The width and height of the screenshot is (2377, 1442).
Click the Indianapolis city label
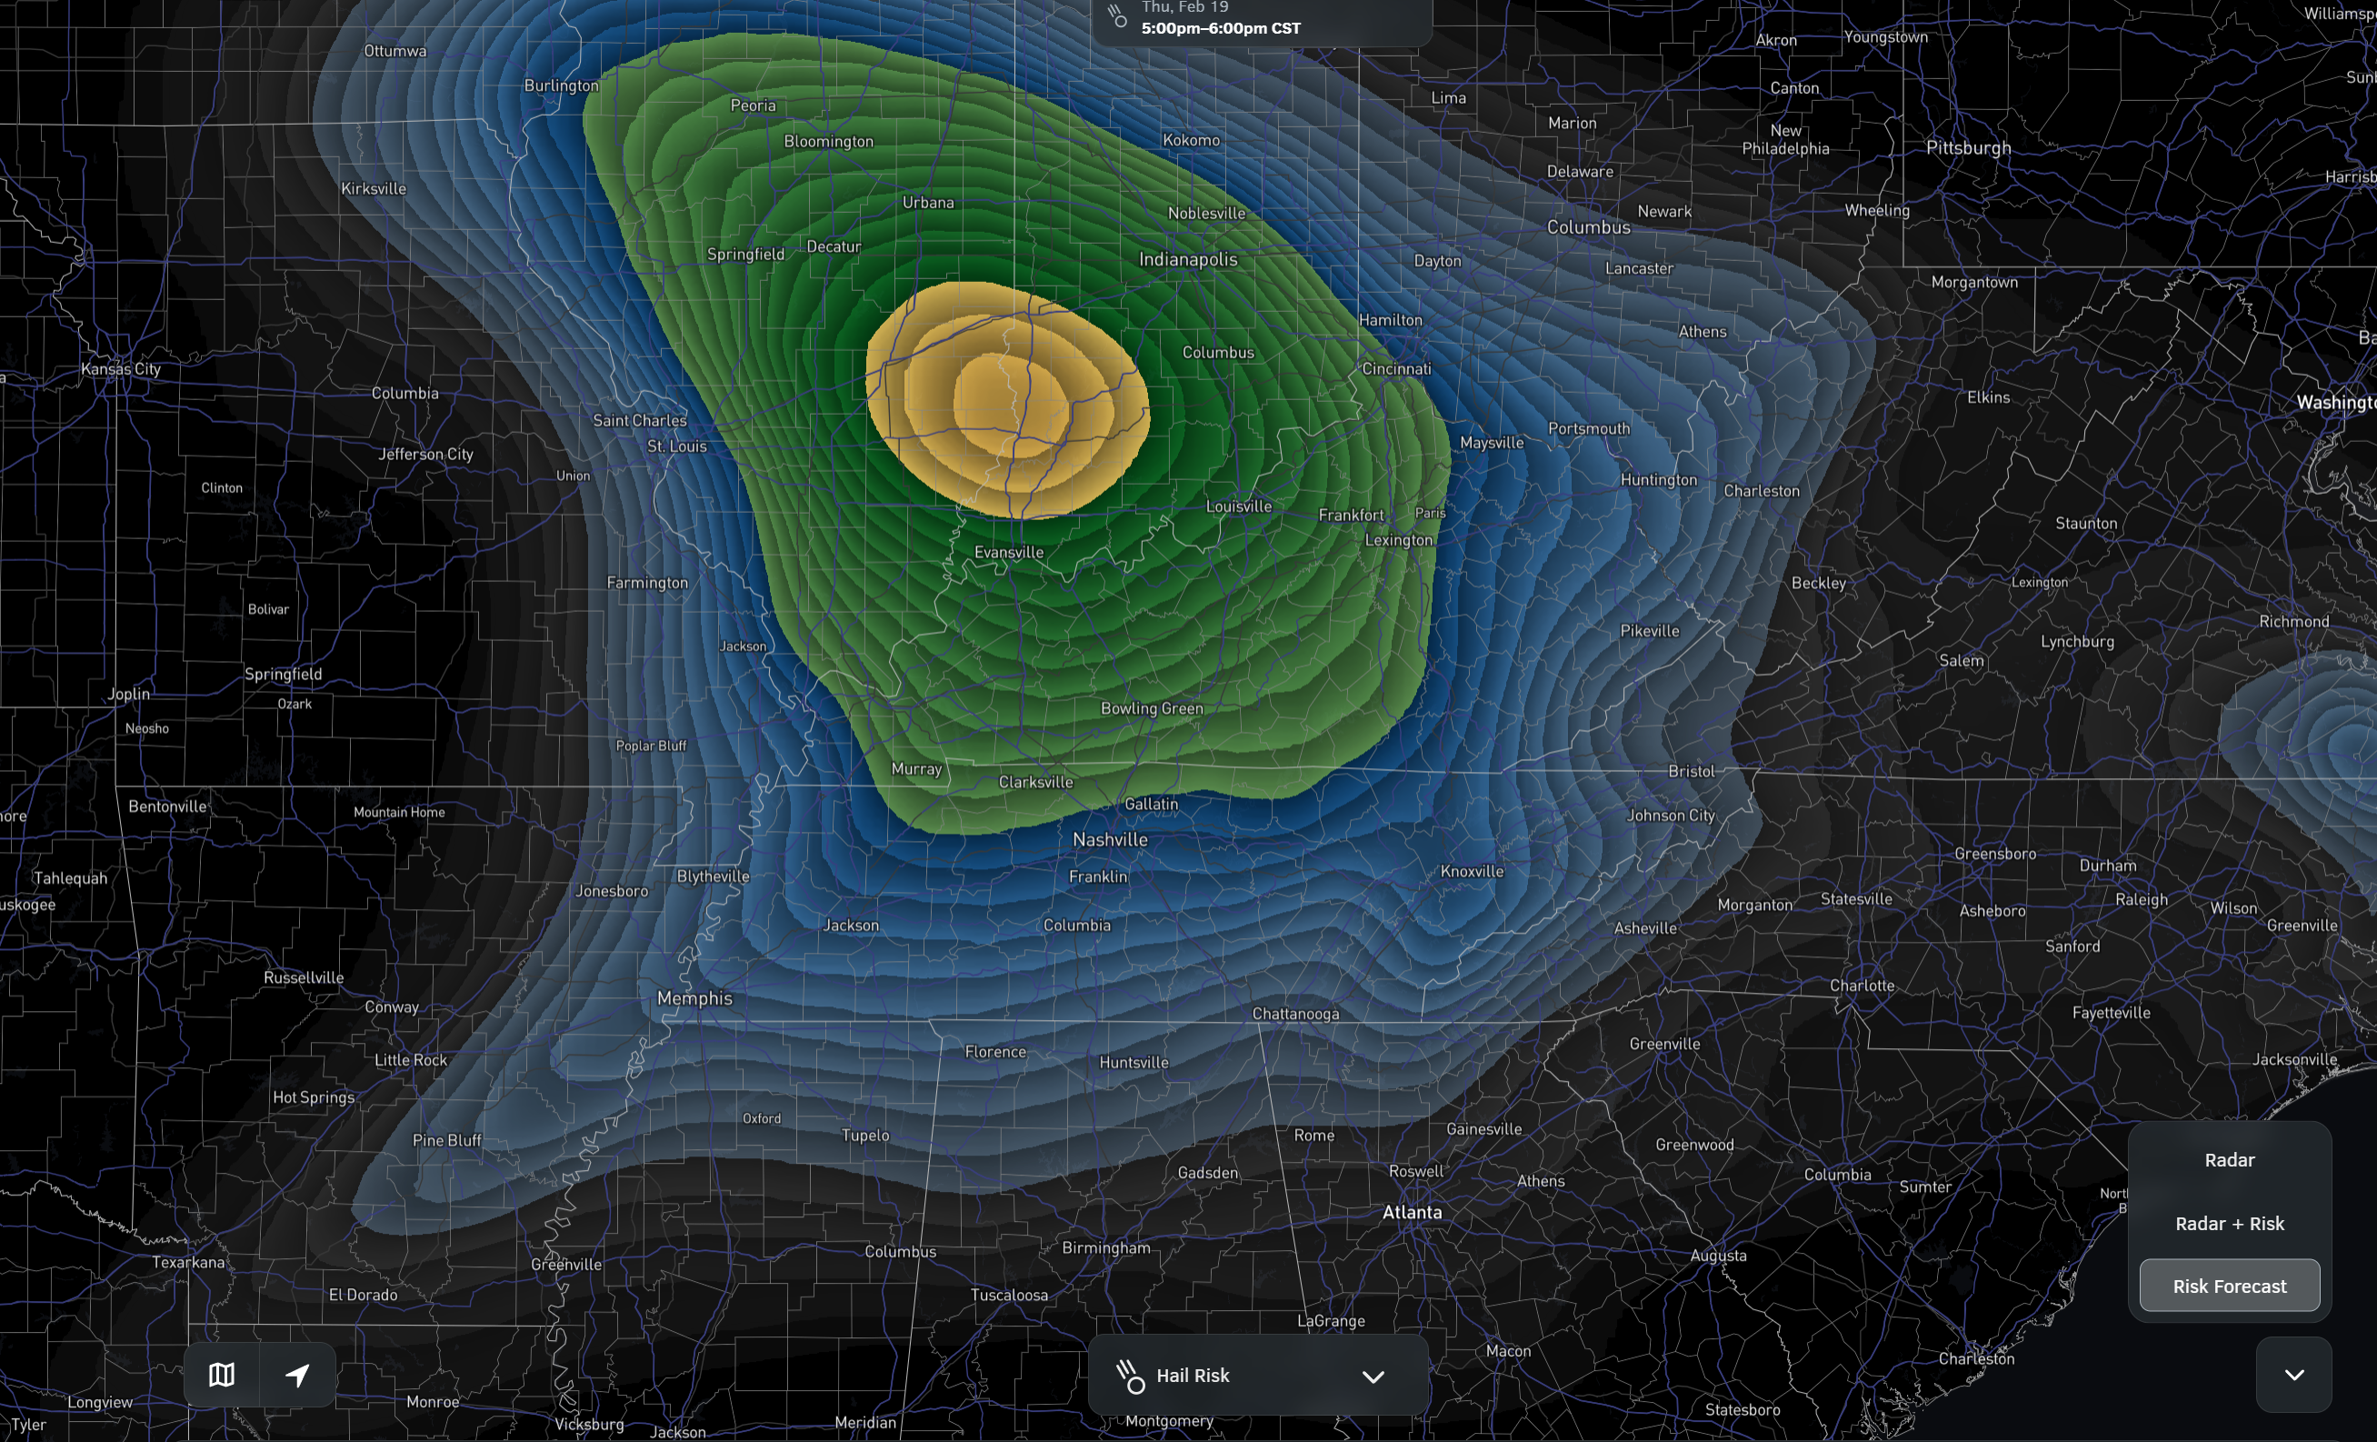[1187, 259]
